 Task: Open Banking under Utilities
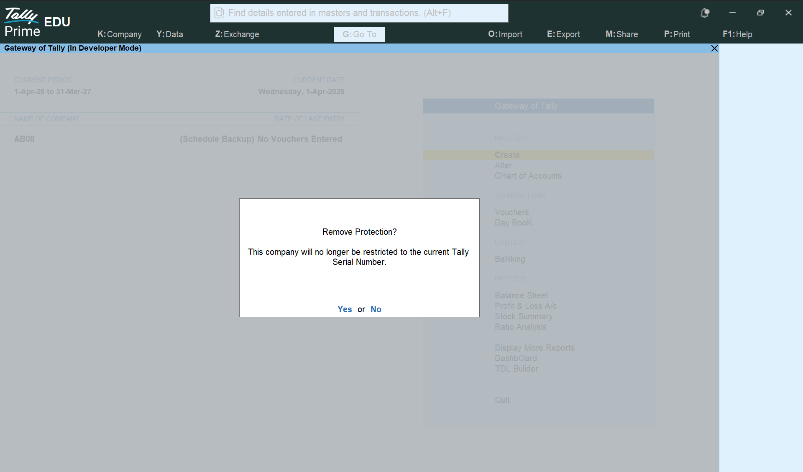pyautogui.click(x=510, y=259)
